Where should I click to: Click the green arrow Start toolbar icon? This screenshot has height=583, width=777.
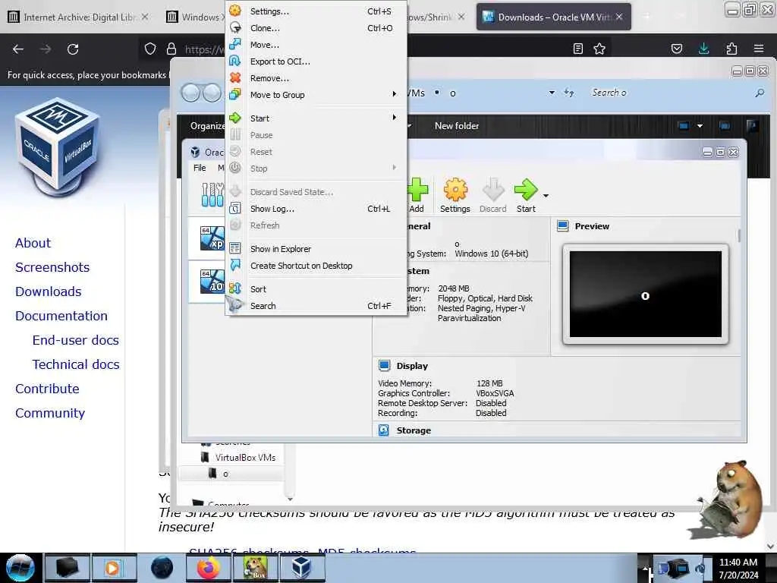526,189
